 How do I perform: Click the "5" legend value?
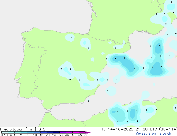[27, 135]
